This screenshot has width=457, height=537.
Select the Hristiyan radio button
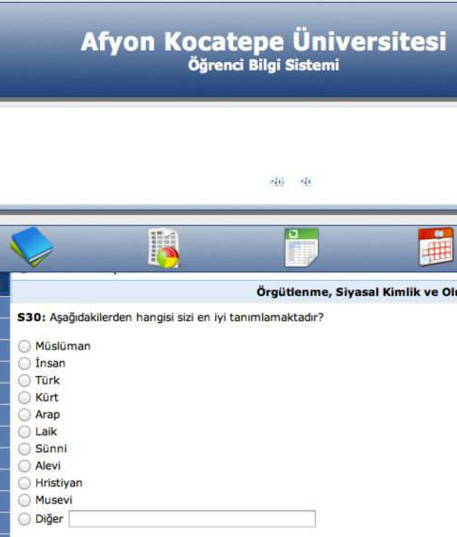[25, 483]
